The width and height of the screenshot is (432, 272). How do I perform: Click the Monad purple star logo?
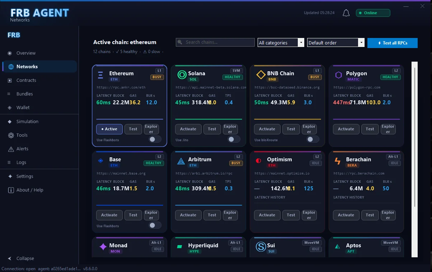click(103, 247)
